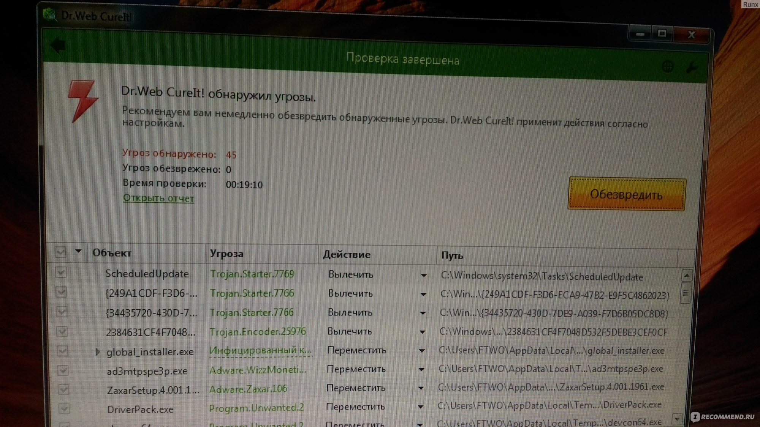The height and width of the screenshot is (427, 760).
Task: Click the Проверка завершена header text
Action: pyautogui.click(x=403, y=59)
